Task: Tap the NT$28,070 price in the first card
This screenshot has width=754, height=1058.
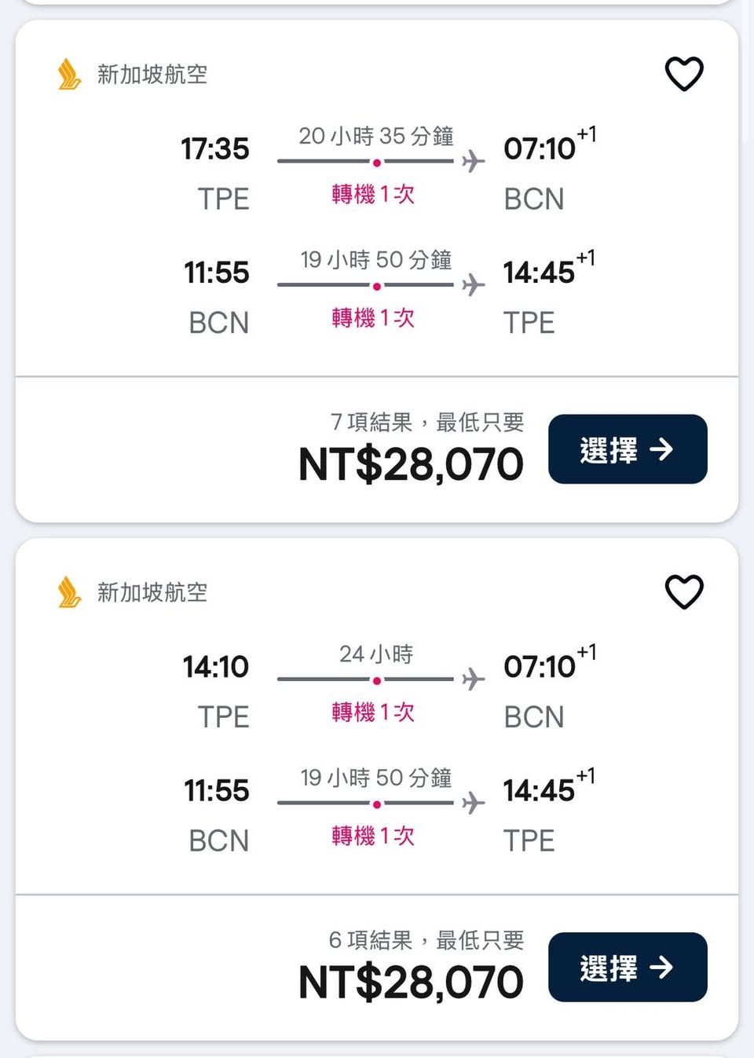Action: 411,464
